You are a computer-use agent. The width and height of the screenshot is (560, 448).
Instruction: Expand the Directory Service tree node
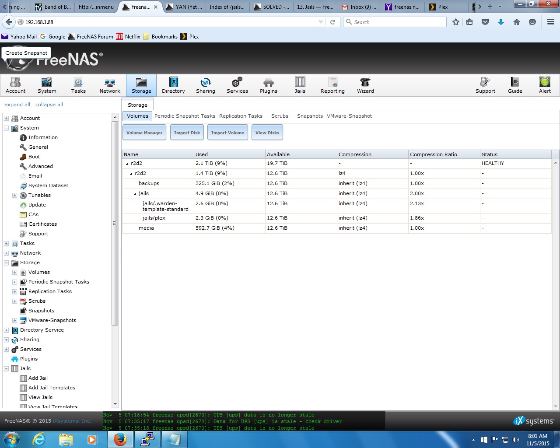6,330
